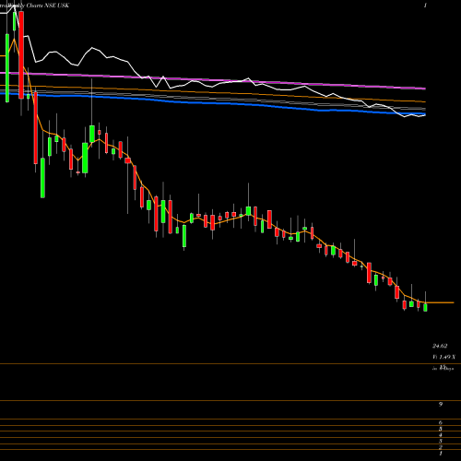Click the tallest red candlestick

click(21, 54)
